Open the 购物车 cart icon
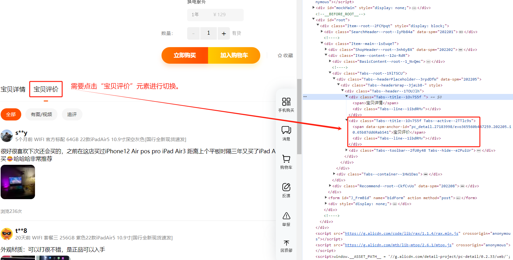The width and height of the screenshot is (513, 260). click(286, 159)
